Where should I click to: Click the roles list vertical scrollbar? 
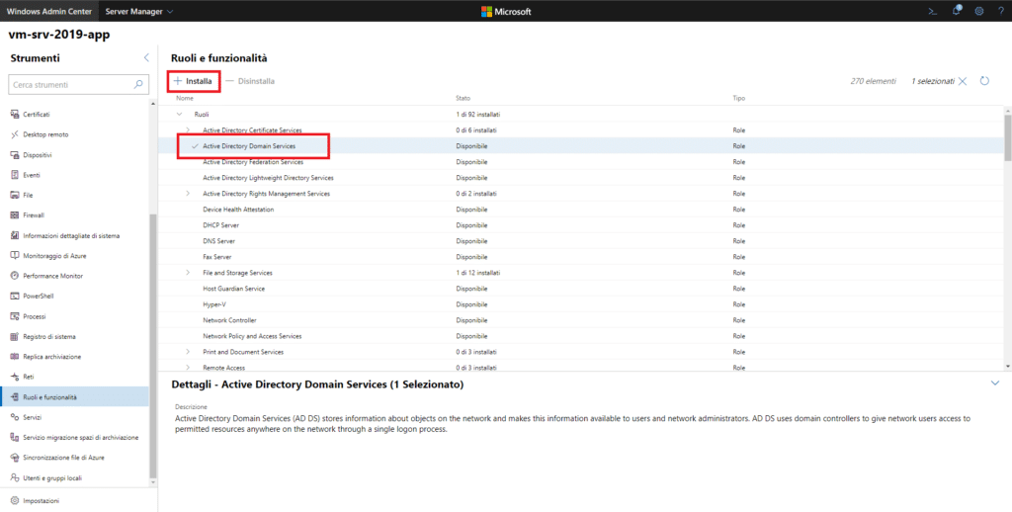[1008, 137]
